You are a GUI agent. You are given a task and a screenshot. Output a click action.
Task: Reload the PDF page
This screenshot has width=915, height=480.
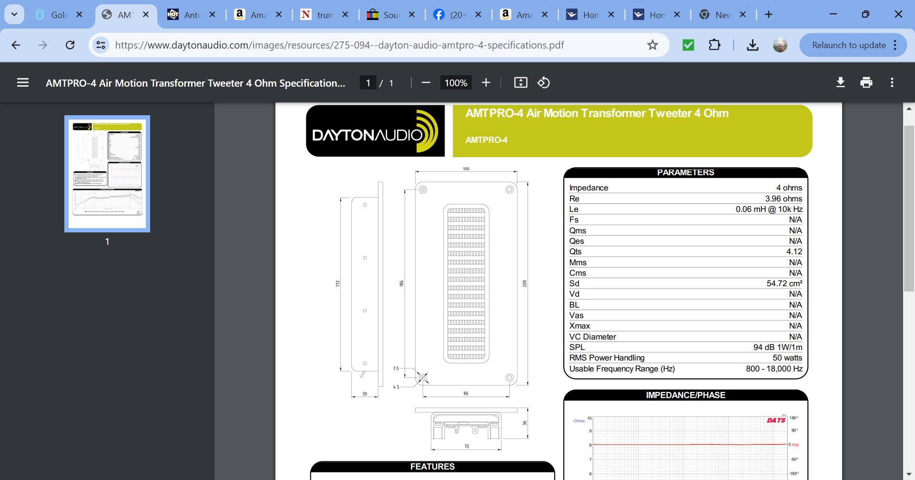click(x=70, y=45)
